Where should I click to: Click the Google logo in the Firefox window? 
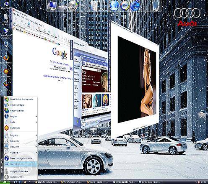tap(60, 54)
